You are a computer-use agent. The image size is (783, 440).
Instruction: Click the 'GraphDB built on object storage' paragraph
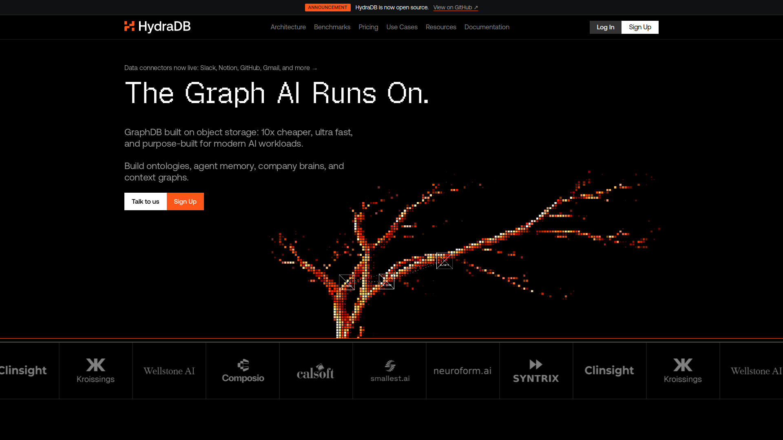239,138
